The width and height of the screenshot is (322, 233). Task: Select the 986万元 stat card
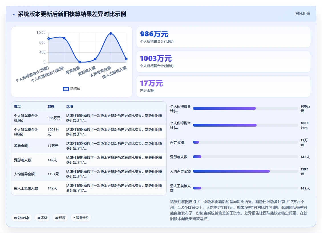223,37
